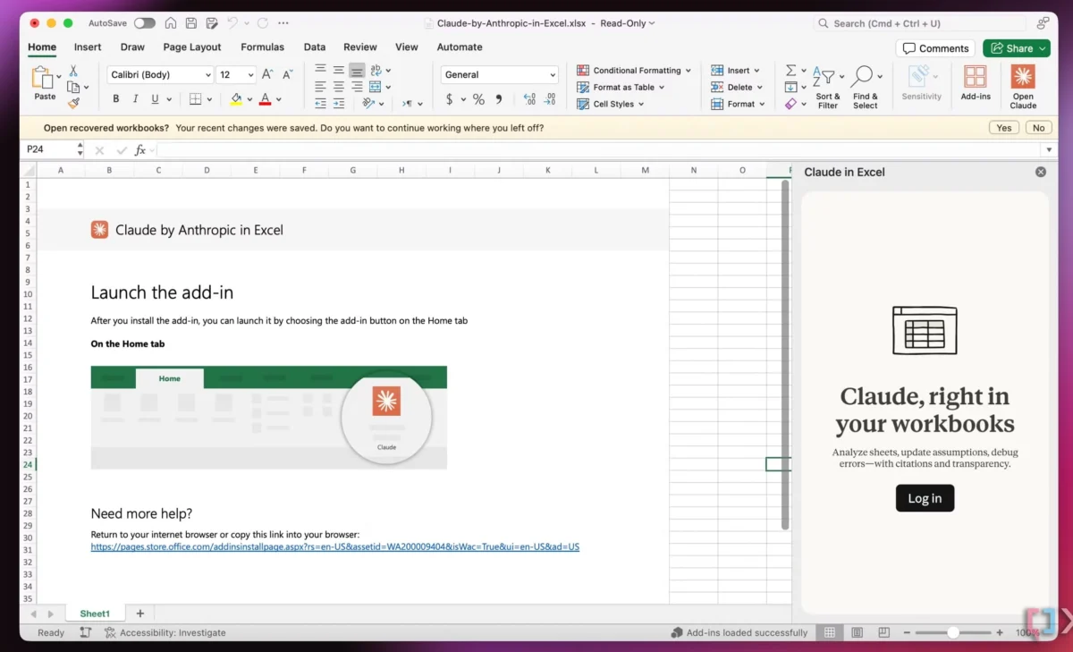Image resolution: width=1073 pixels, height=652 pixels.
Task: Open the Insert ribbon tab
Action: point(88,47)
